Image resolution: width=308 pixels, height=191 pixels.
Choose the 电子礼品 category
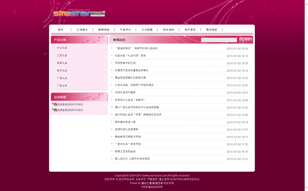point(62,71)
